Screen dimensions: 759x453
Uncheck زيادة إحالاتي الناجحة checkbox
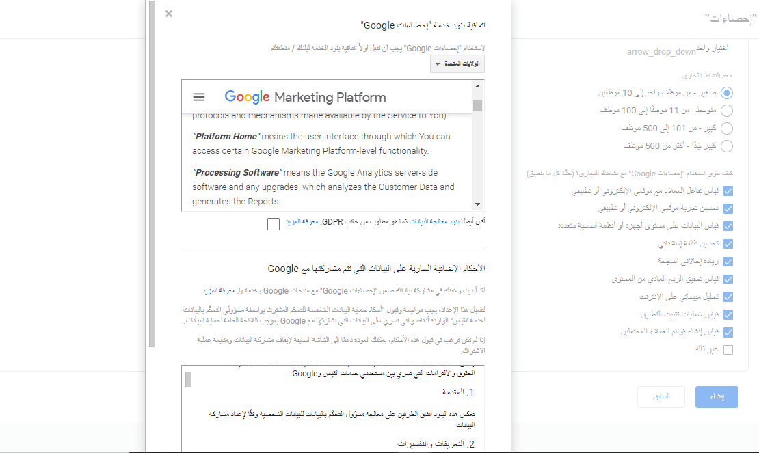(x=728, y=262)
